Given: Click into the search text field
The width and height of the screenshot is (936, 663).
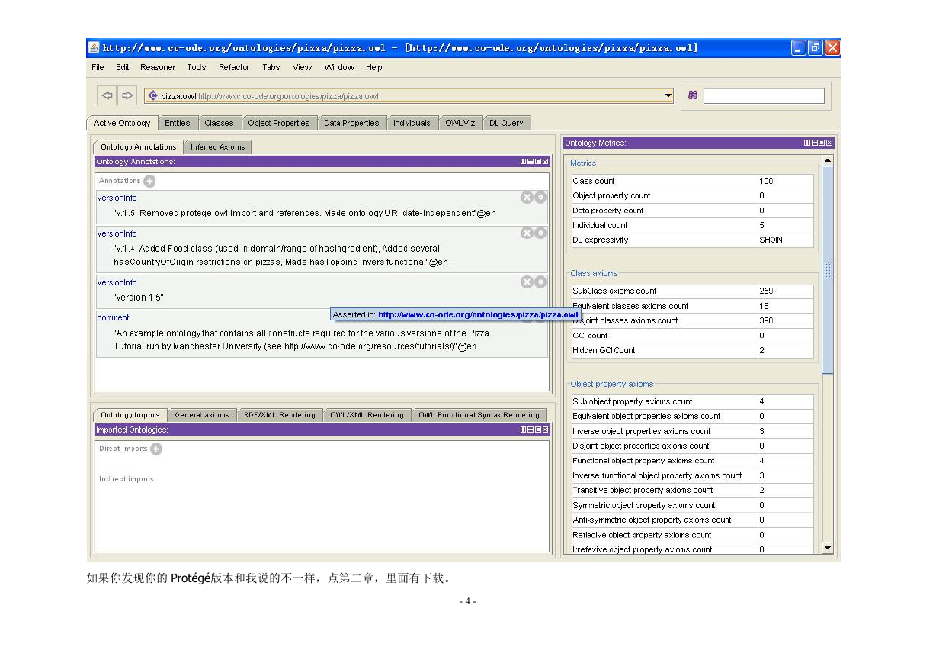Looking at the screenshot, I should click(x=764, y=96).
